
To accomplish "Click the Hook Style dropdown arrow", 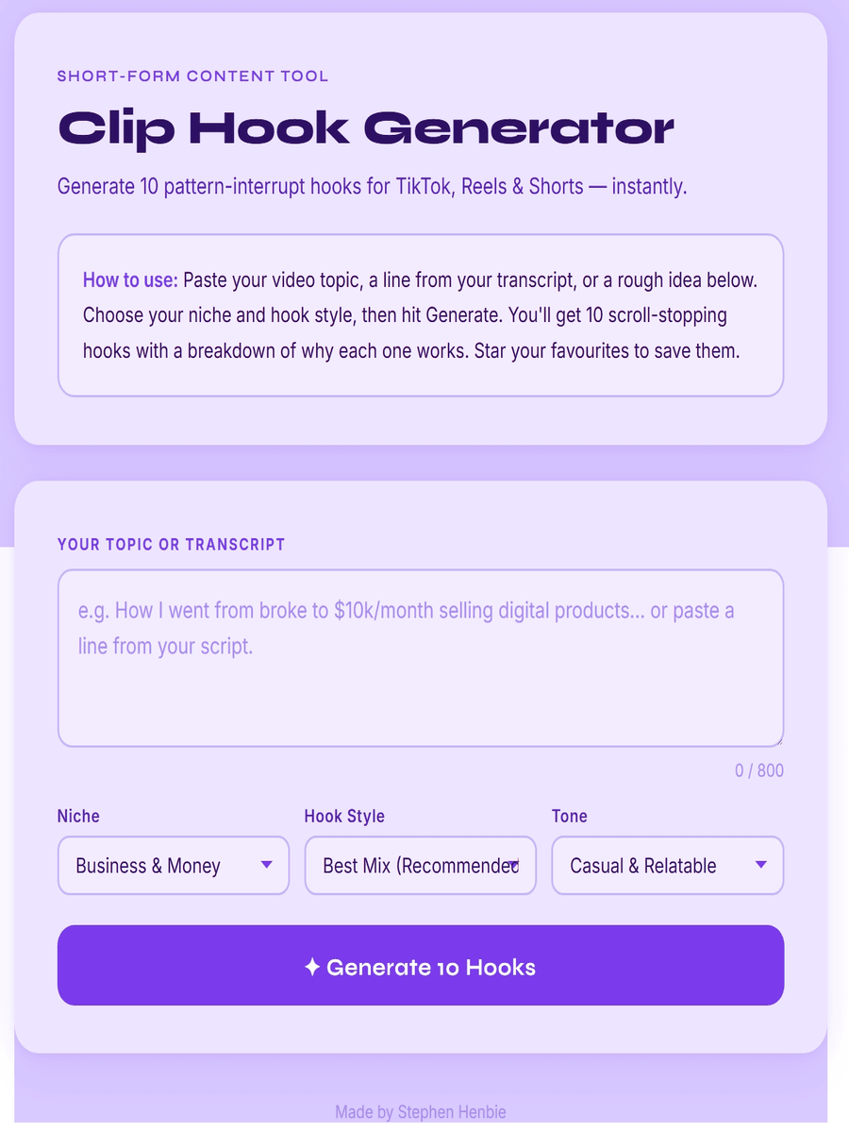I will pyautogui.click(x=513, y=865).
